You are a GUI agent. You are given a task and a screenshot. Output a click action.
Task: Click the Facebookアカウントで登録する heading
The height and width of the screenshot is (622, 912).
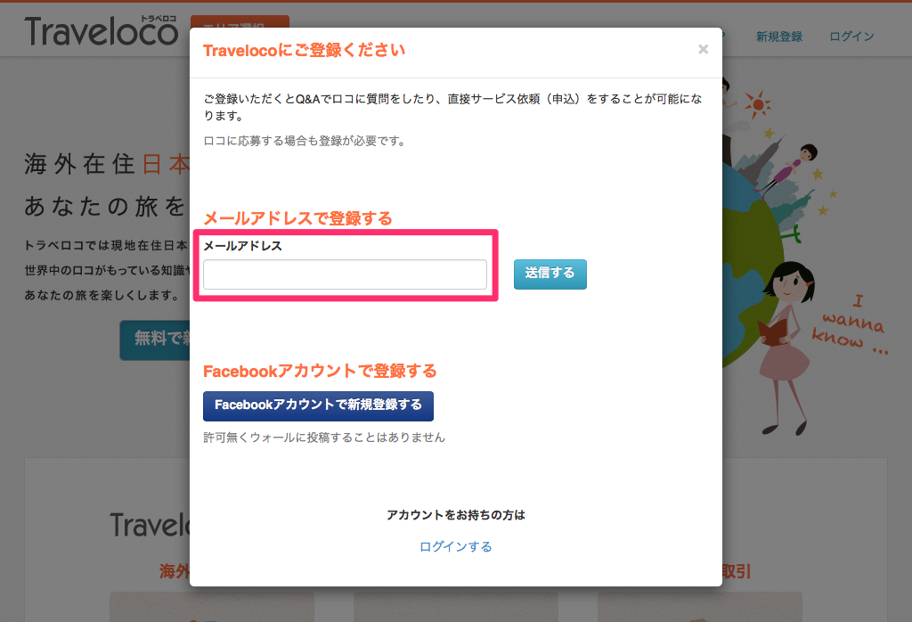[x=320, y=372]
